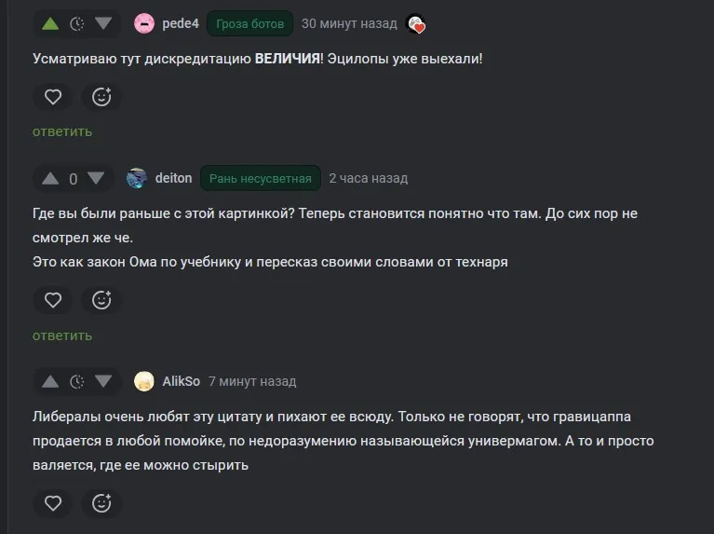The image size is (714, 534).
Task: Reply to pede4's comment
Action: click(x=62, y=131)
